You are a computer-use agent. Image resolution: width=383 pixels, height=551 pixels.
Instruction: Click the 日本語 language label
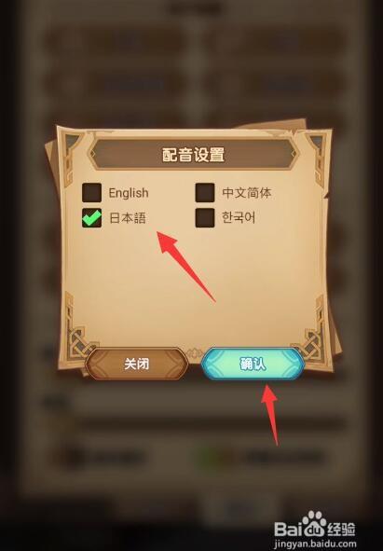(128, 218)
